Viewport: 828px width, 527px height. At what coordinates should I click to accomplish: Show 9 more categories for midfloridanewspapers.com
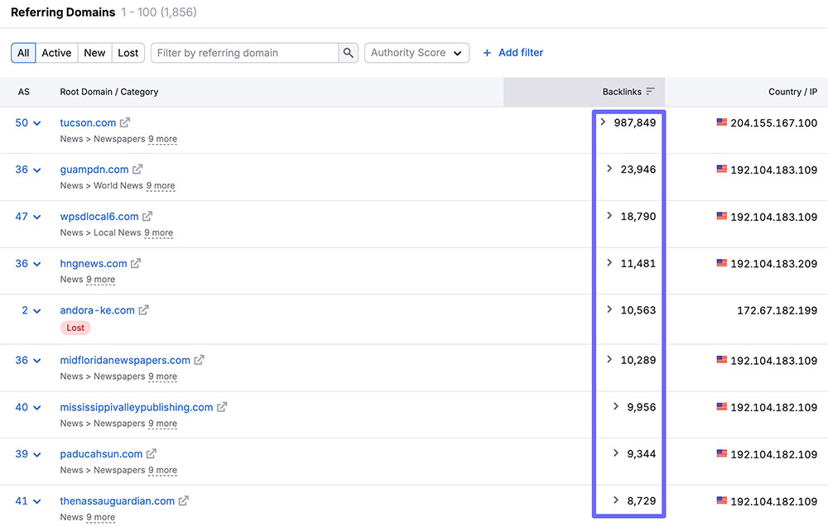(162, 376)
